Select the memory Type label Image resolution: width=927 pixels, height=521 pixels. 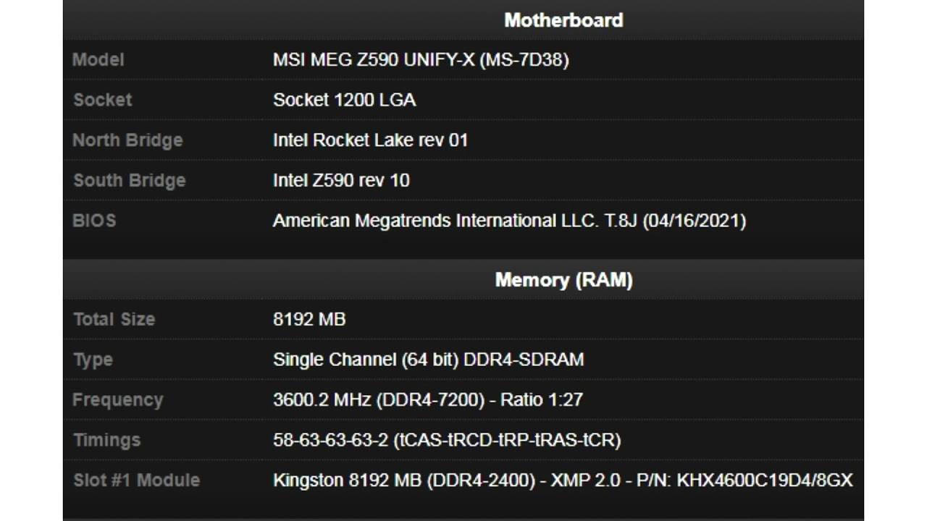click(x=93, y=360)
